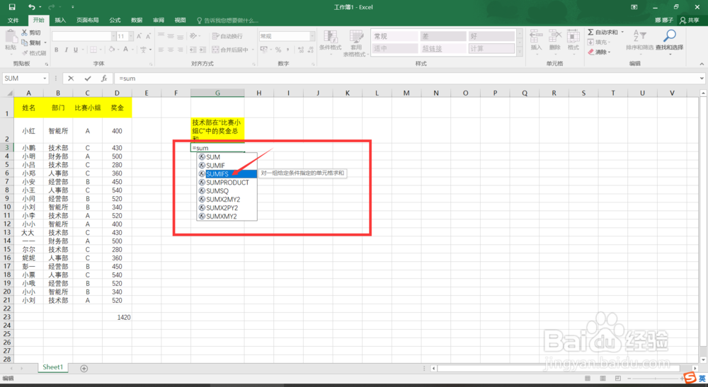Click the font color A icon
Image resolution: width=708 pixels, height=387 pixels.
click(x=126, y=50)
